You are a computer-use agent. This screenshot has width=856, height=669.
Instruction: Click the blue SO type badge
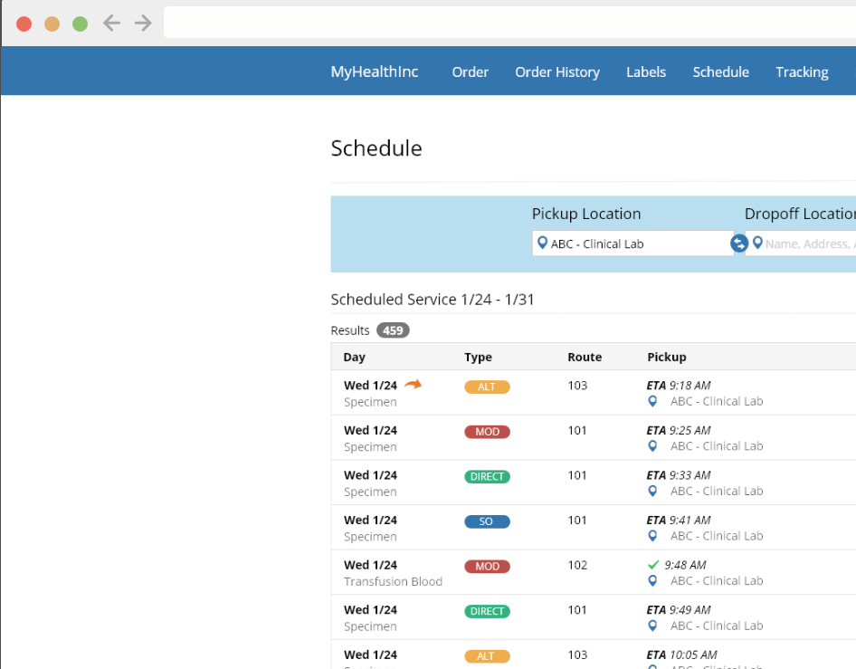[487, 521]
